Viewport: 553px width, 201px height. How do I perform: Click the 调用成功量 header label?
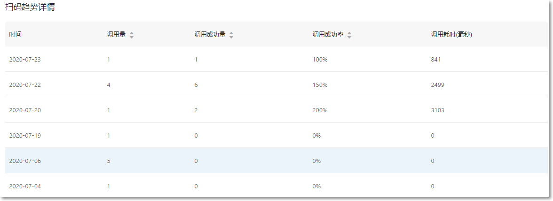(210, 35)
